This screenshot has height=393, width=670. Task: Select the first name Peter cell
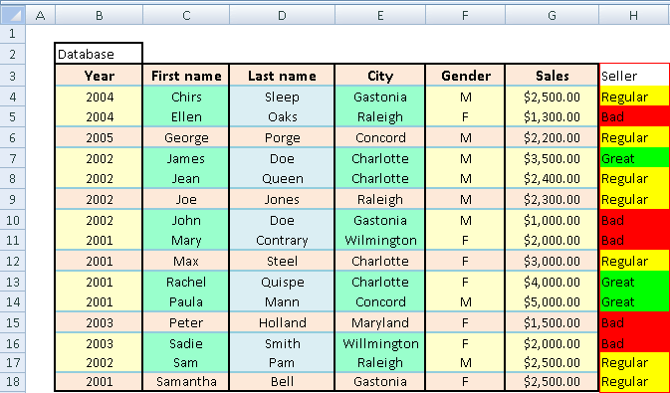(186, 322)
